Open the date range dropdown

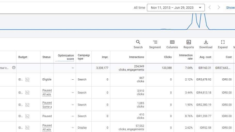coord(176,8)
